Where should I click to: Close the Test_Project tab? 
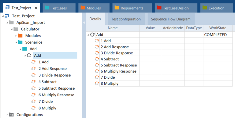36,8
